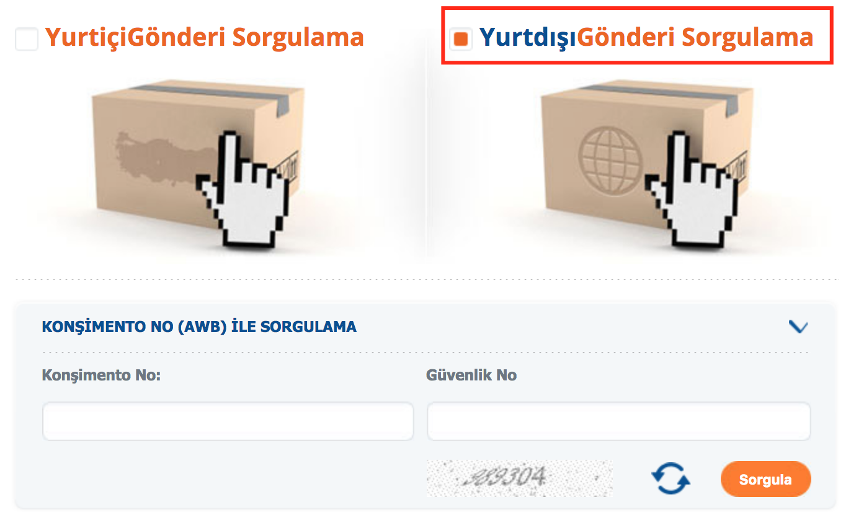Image resolution: width=851 pixels, height=518 pixels.
Task: Click the KONŞİMENTO NO (AWB) İLE SORGULAMA header
Action: coord(199,327)
